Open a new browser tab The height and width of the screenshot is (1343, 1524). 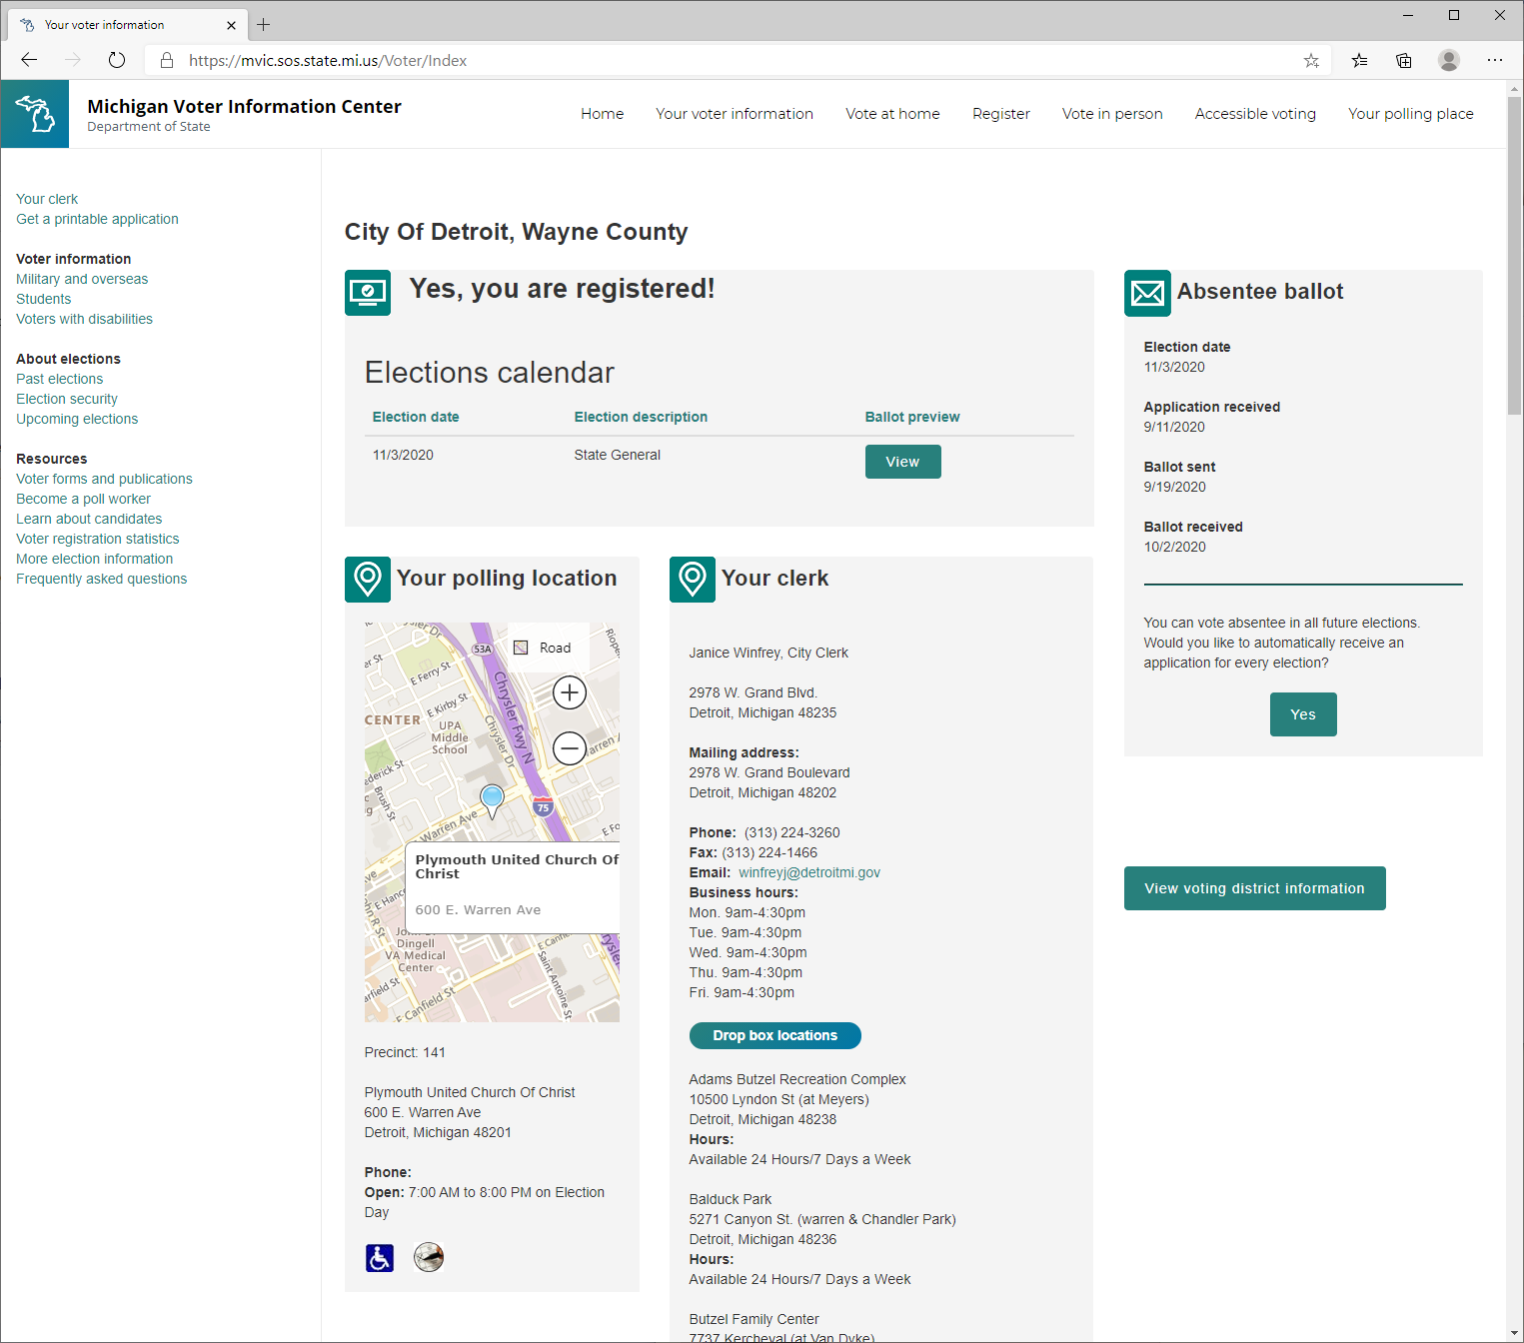pos(264,24)
